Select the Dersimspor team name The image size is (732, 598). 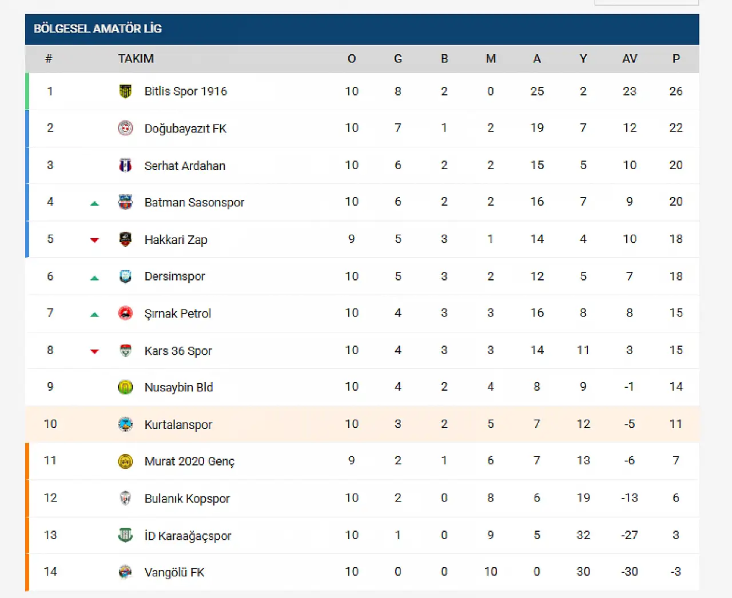click(x=174, y=276)
